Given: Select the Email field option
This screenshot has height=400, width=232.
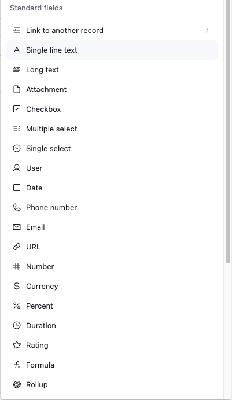Looking at the screenshot, I should (x=112, y=227).
